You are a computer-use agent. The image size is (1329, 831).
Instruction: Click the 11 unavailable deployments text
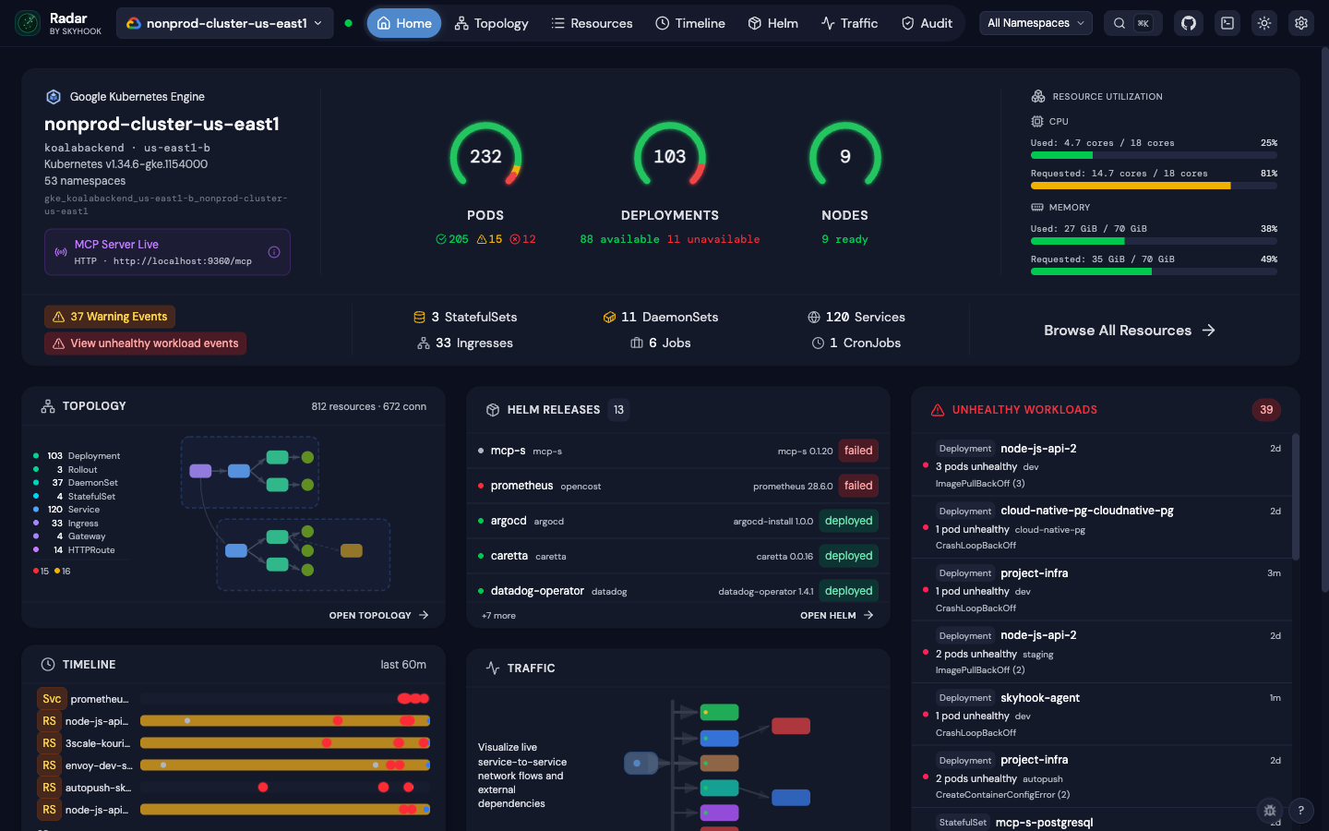[x=713, y=239]
